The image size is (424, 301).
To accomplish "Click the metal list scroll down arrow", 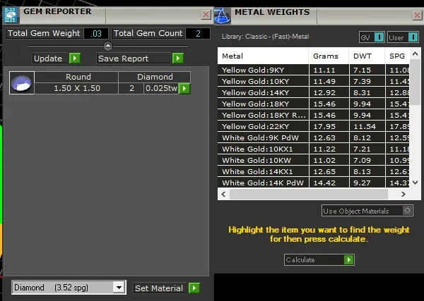I will (x=415, y=183).
